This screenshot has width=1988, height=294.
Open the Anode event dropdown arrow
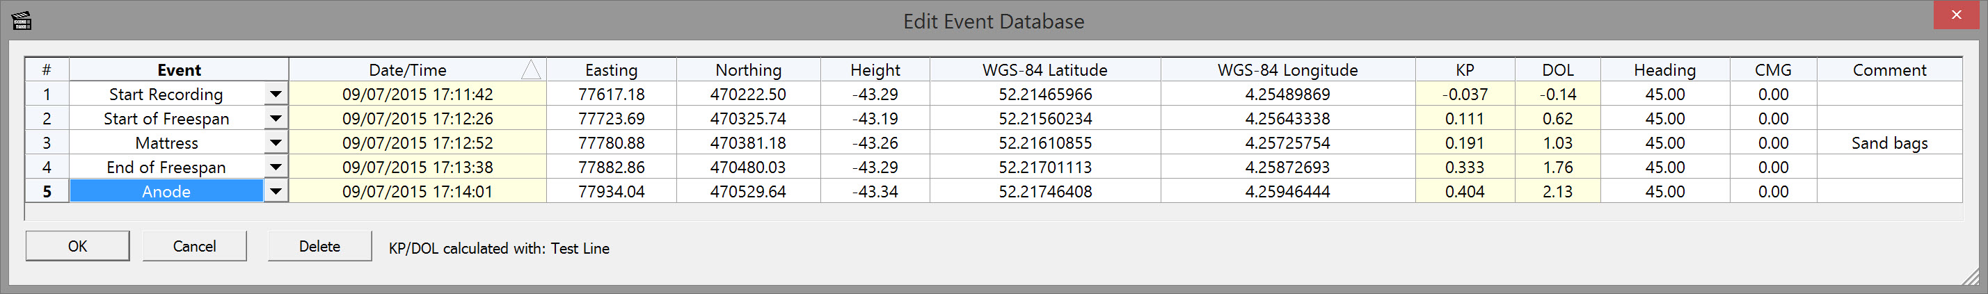point(276,191)
